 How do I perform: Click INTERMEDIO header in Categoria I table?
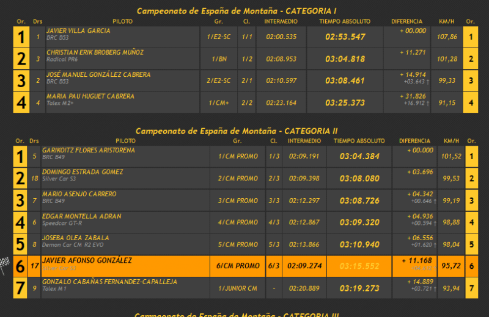(281, 21)
